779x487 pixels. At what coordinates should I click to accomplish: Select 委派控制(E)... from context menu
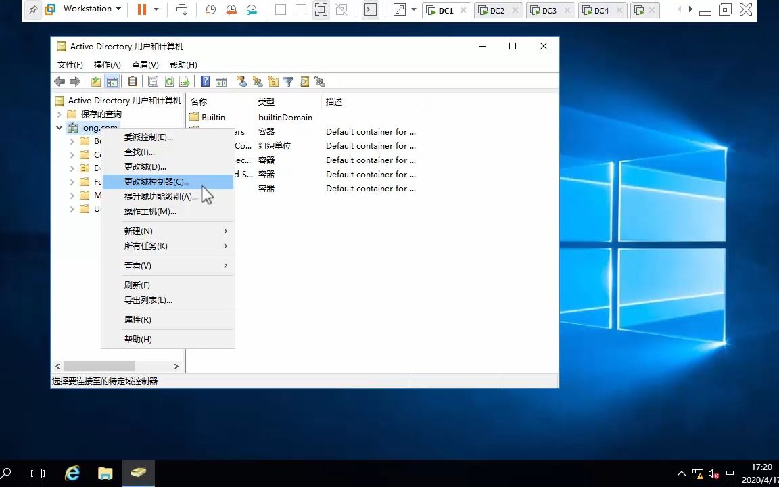168,138
